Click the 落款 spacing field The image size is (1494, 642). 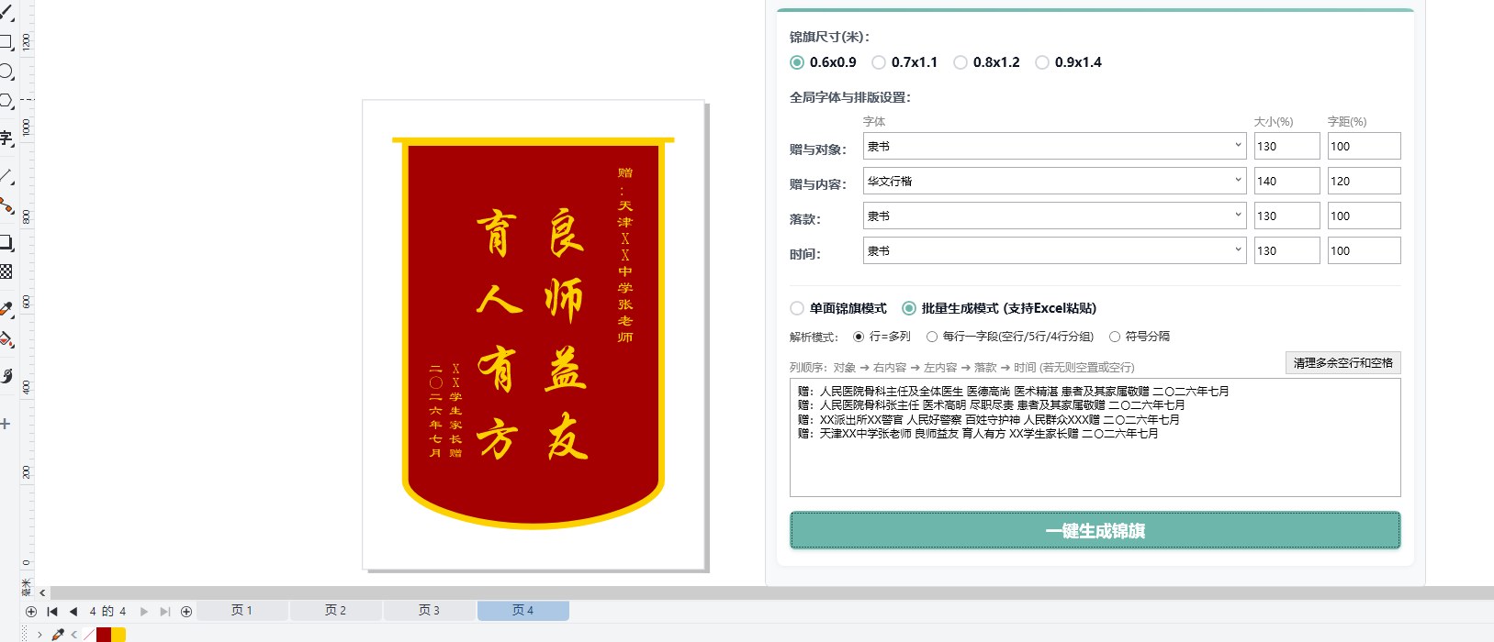tap(1365, 216)
